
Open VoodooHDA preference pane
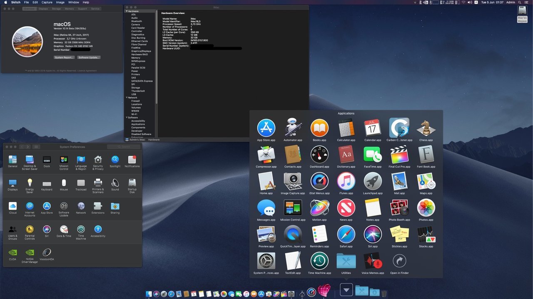tap(47, 255)
